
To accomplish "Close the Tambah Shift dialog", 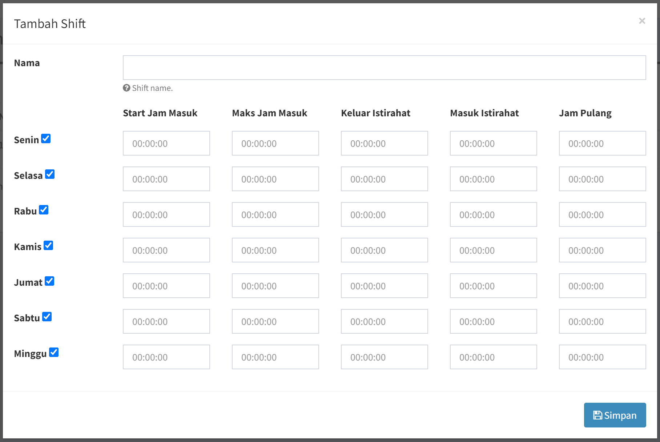I will [x=642, y=21].
